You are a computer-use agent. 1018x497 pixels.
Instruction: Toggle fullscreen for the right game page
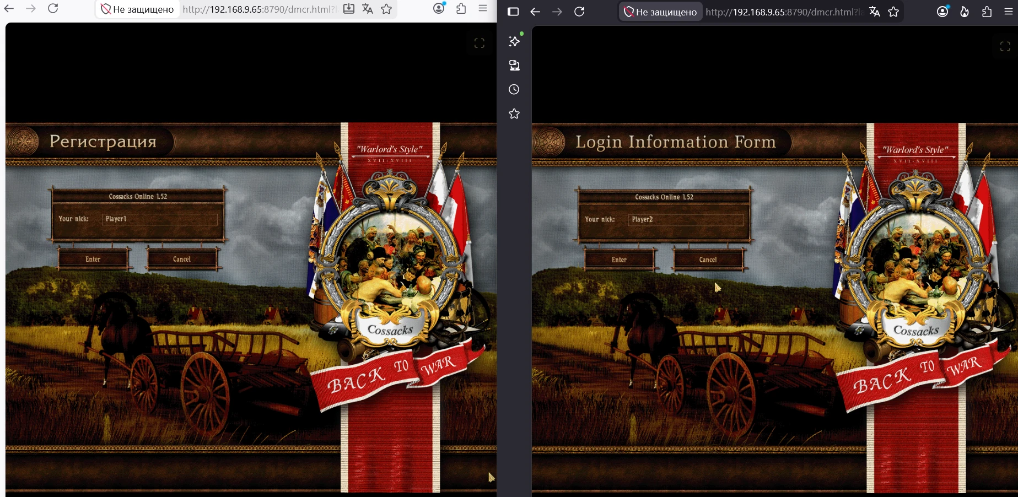[x=1005, y=46]
